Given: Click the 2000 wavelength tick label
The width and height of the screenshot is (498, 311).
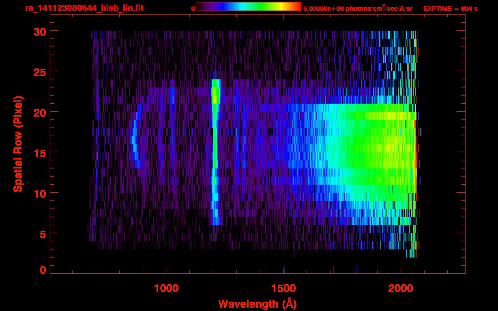Looking at the screenshot, I should point(401,288).
